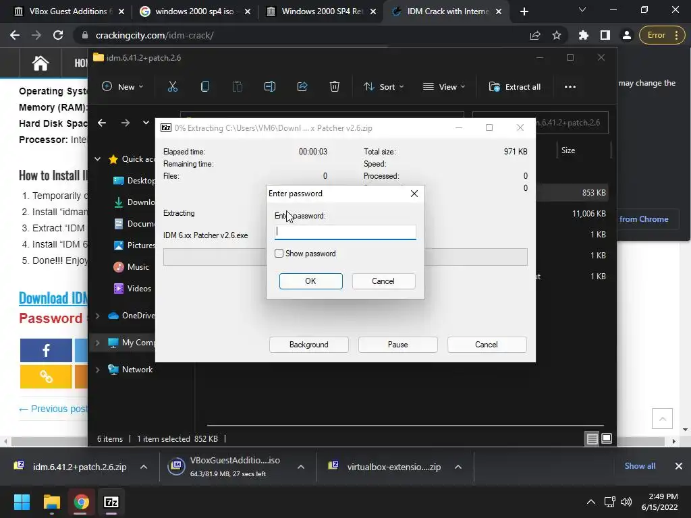Click the Cut scissors icon in Explorer
This screenshot has height=518, width=691.
click(x=173, y=87)
